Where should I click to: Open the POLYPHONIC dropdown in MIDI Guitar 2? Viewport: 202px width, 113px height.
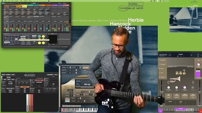(x=10, y=84)
